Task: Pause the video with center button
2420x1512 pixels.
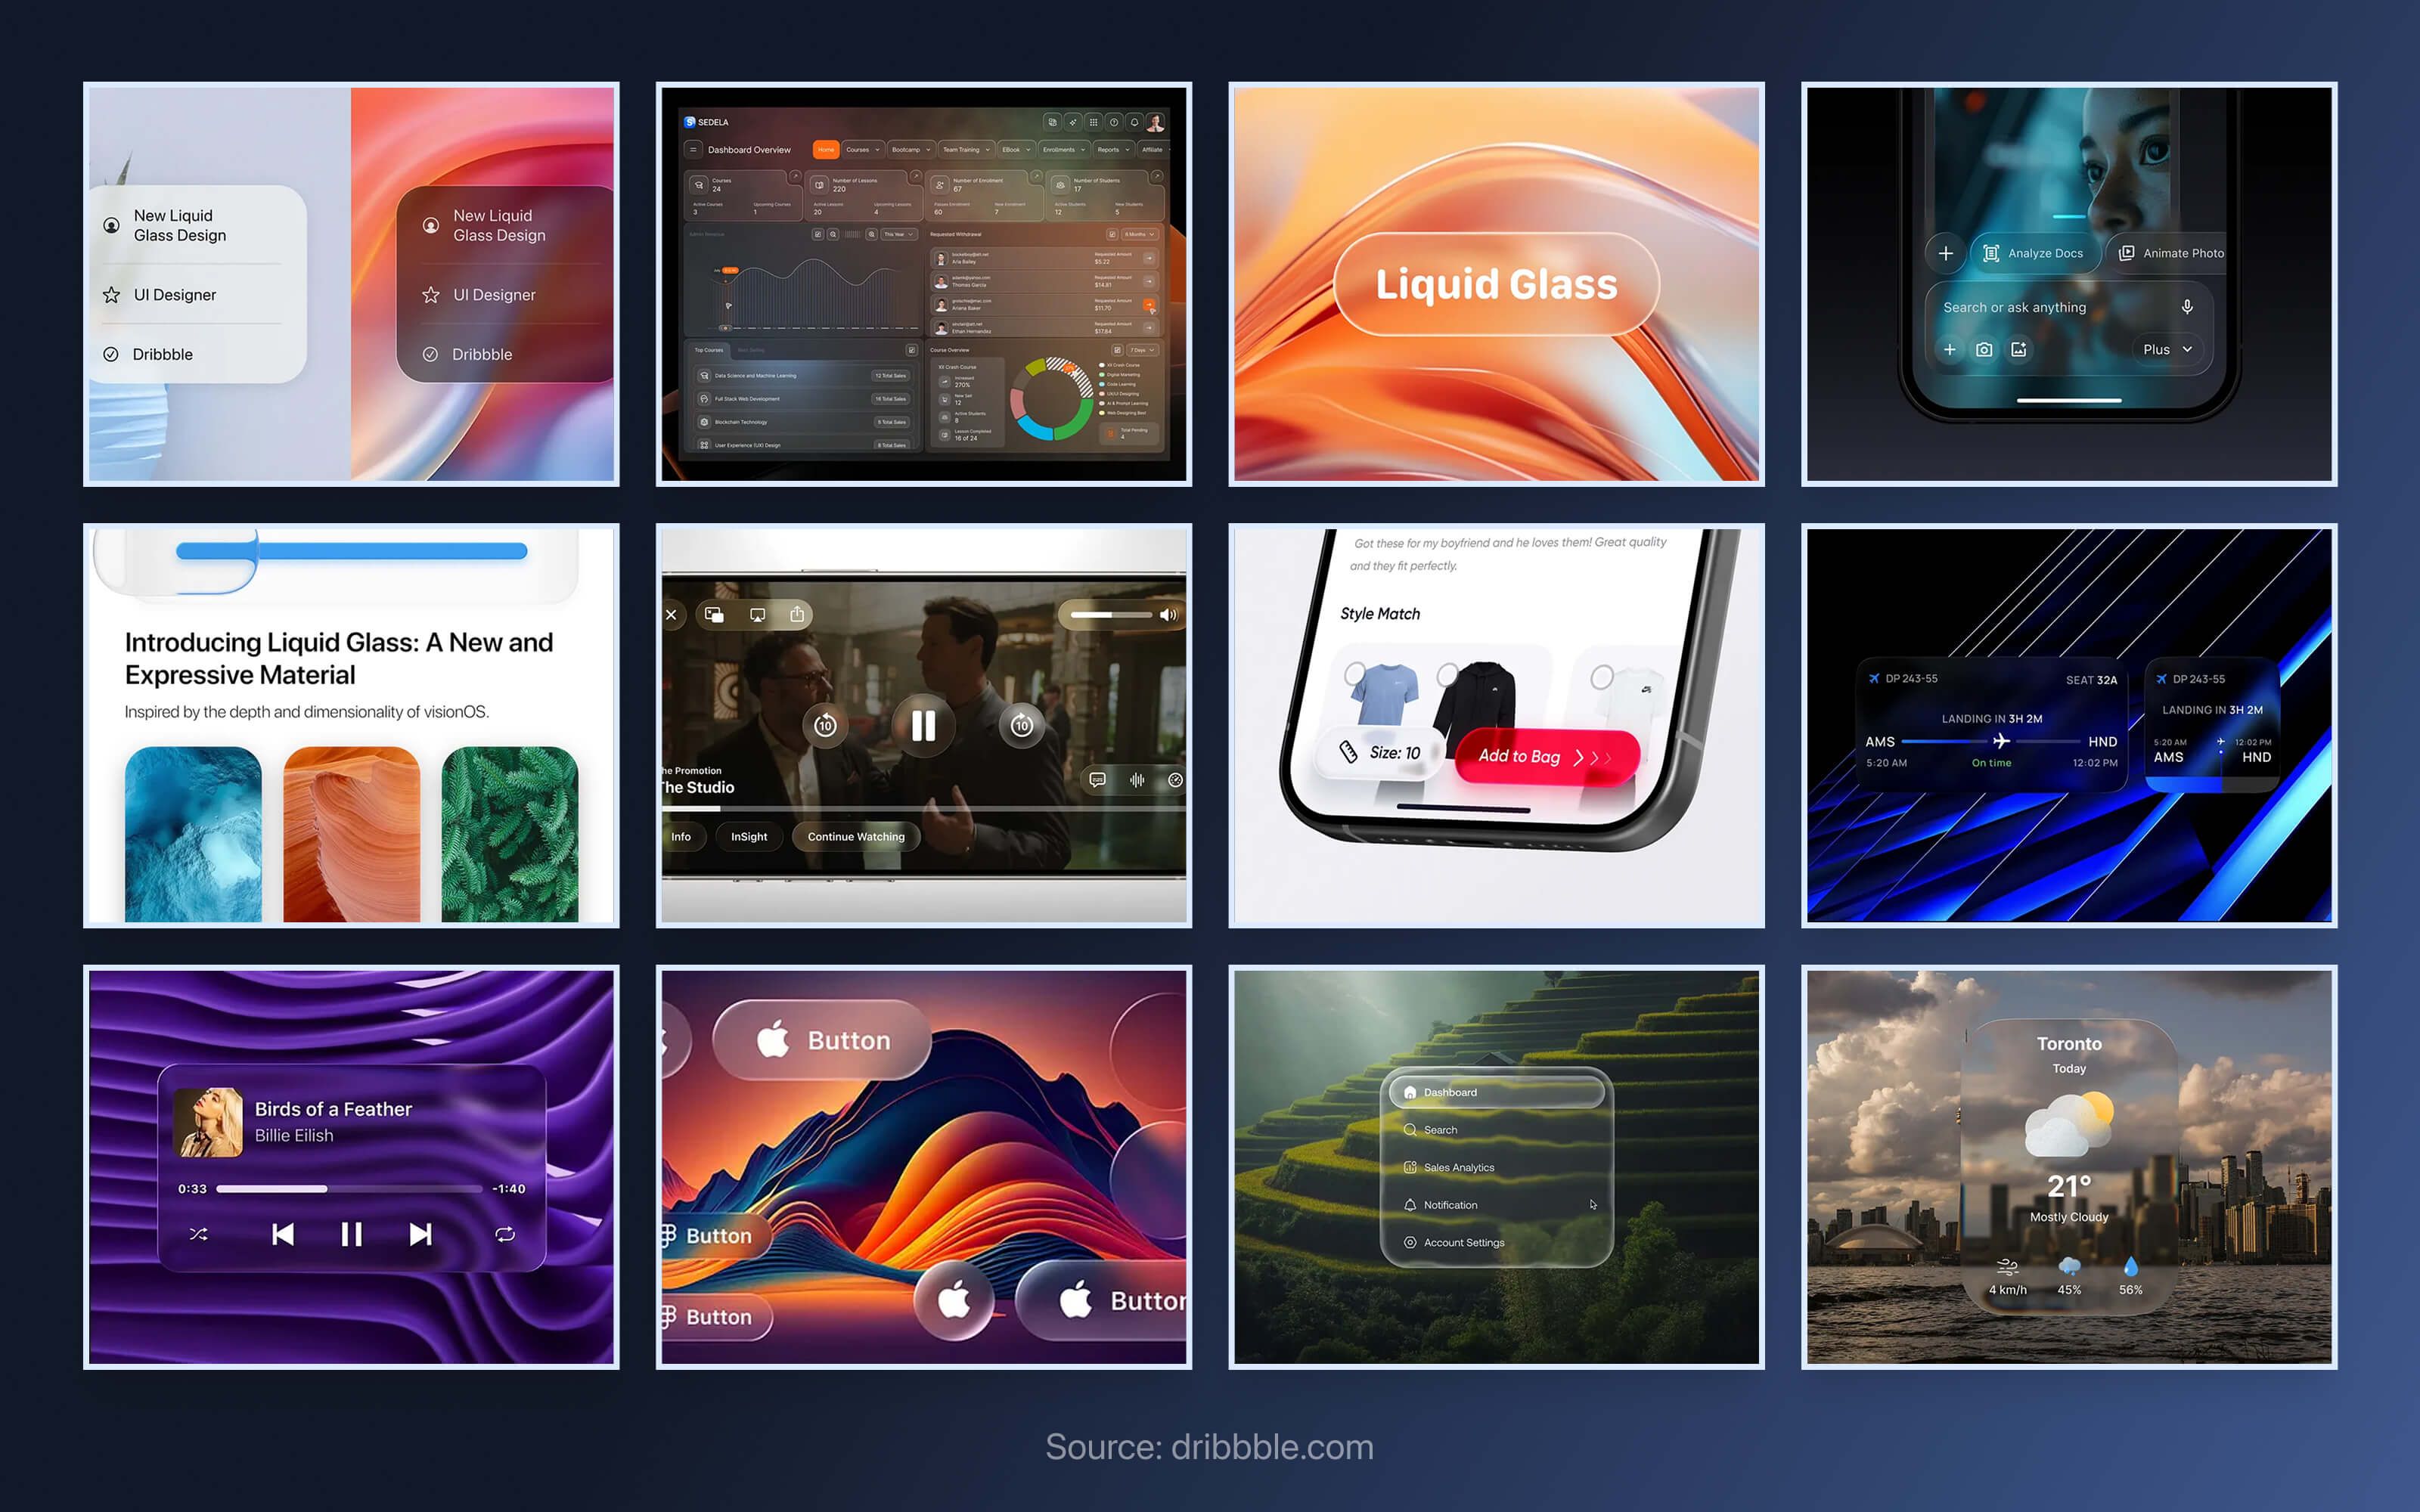Action: click(x=923, y=725)
